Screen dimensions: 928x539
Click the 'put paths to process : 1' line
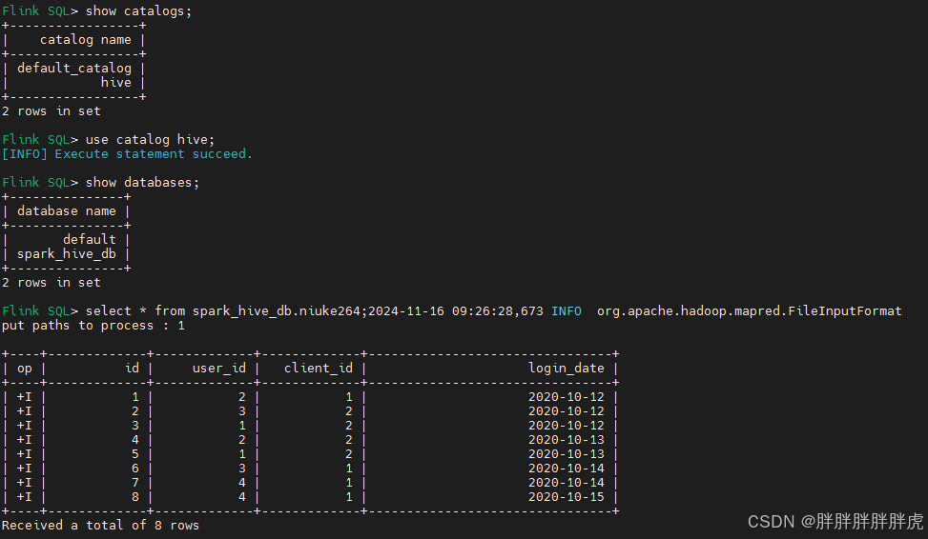coord(93,326)
